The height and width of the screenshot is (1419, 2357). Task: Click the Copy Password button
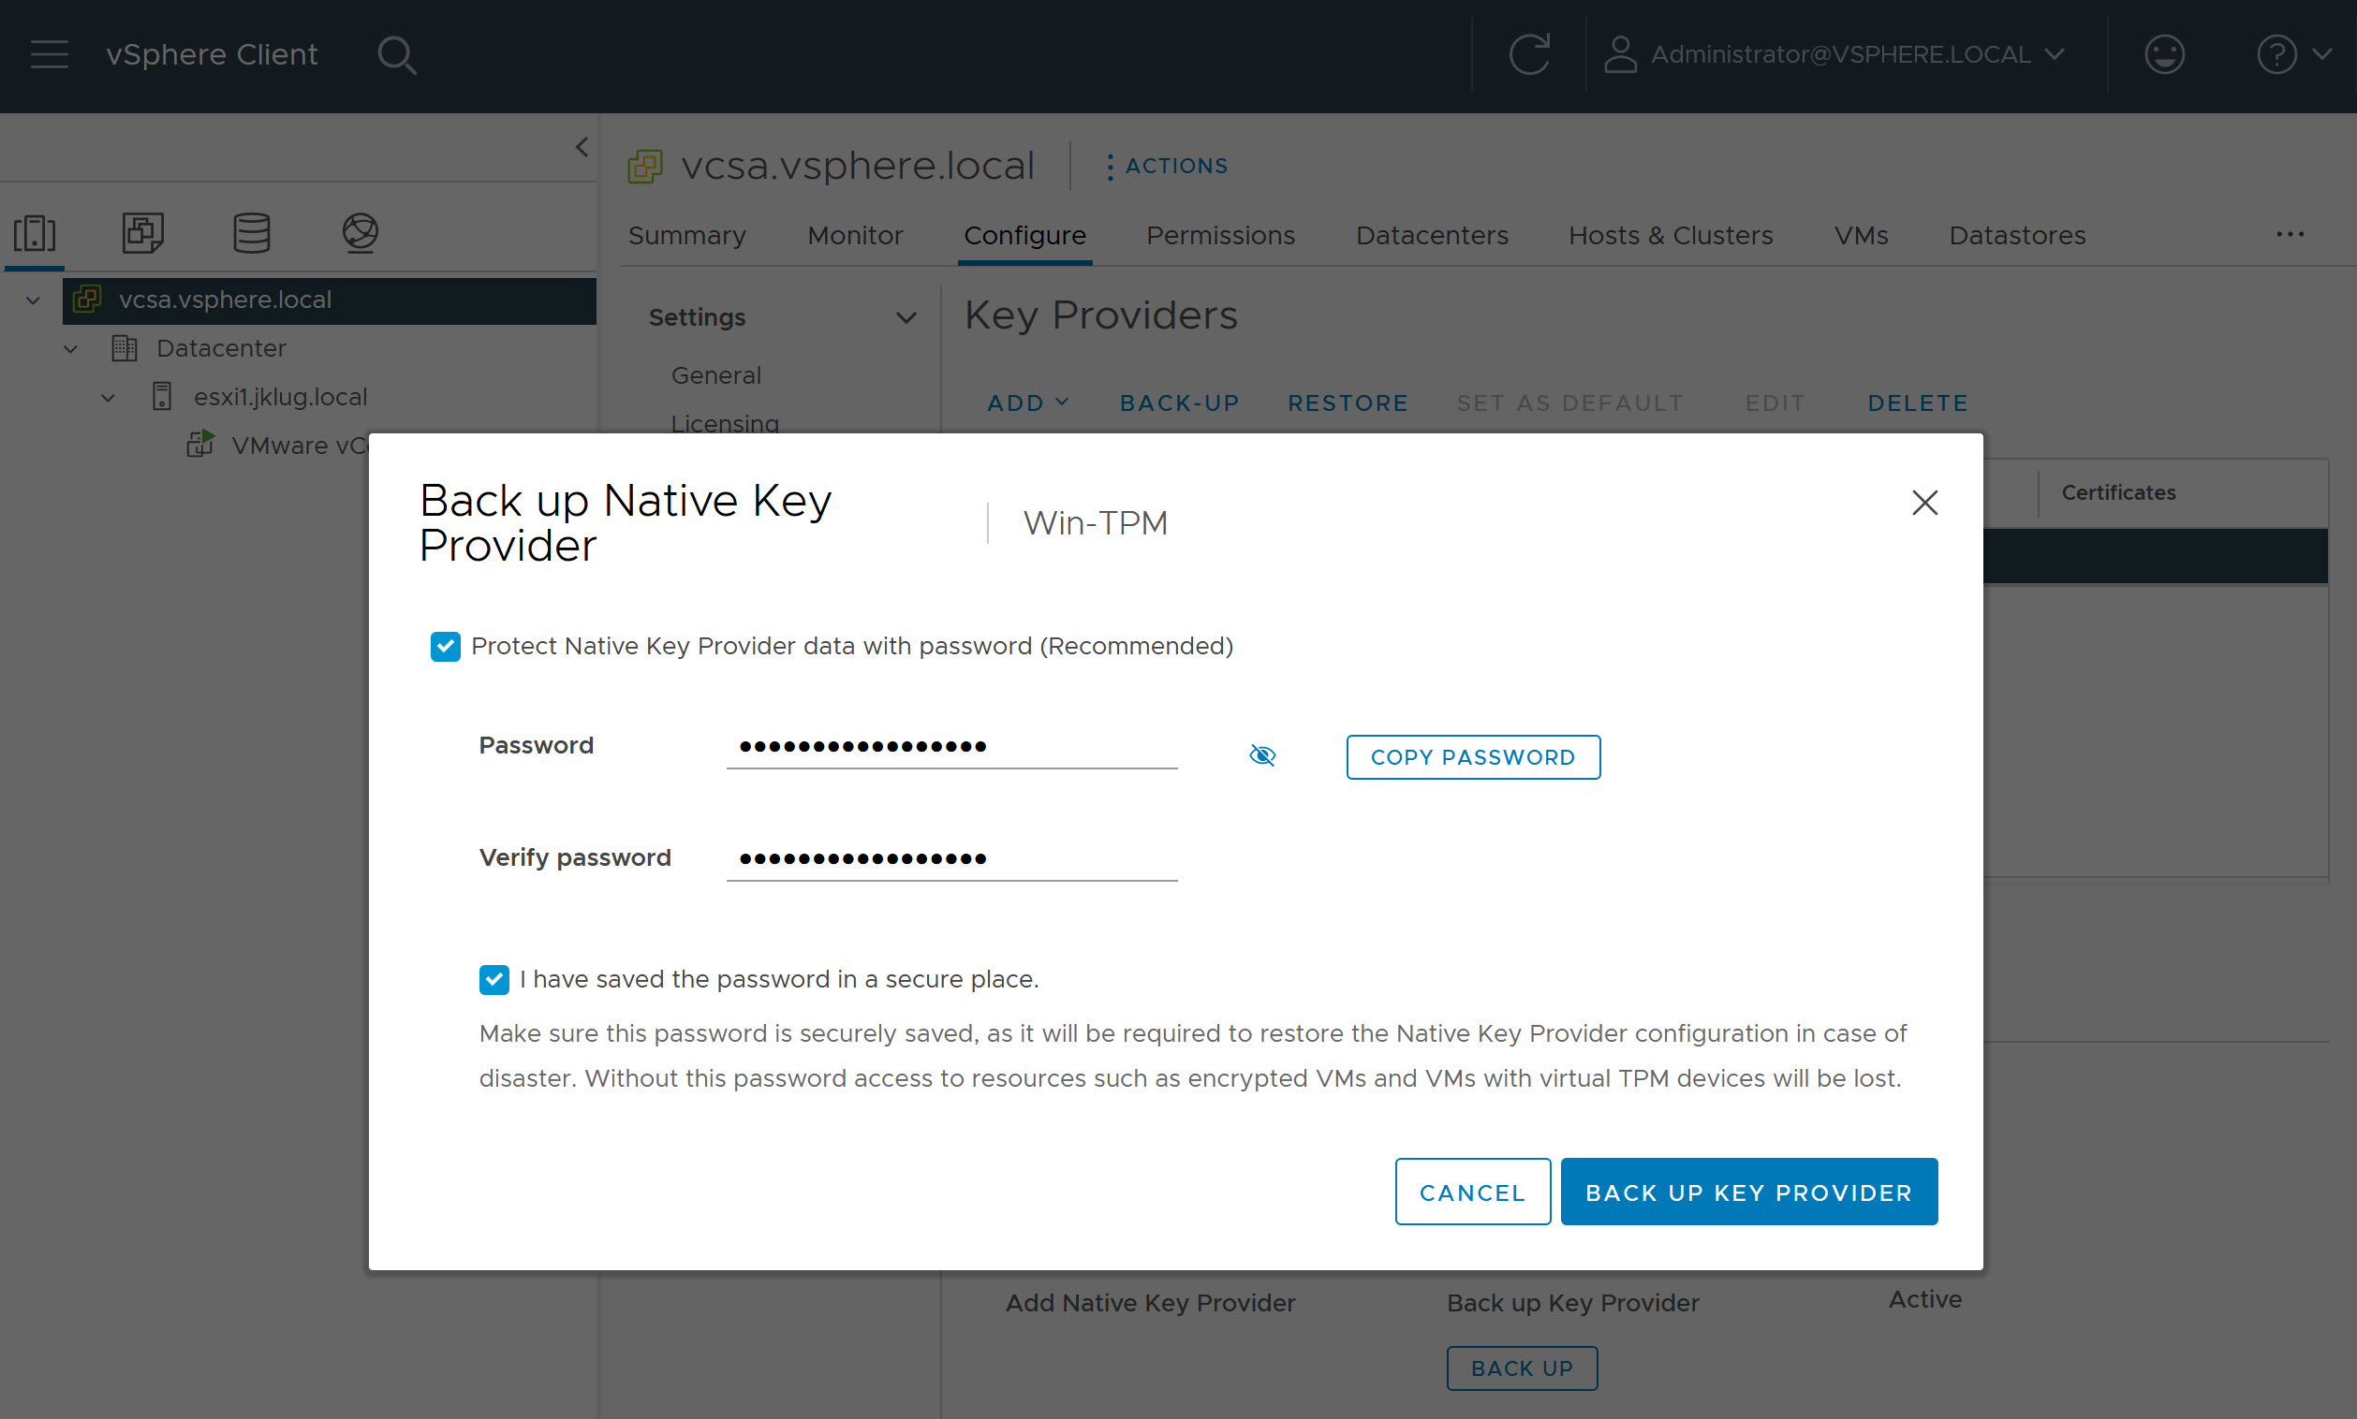tap(1472, 756)
